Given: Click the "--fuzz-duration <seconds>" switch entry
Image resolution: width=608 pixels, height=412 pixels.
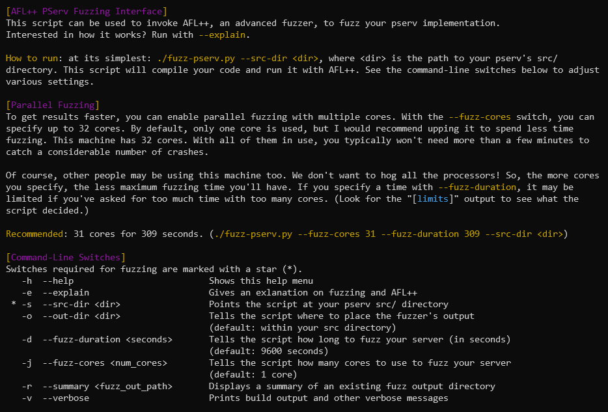Looking at the screenshot, I should (x=107, y=339).
